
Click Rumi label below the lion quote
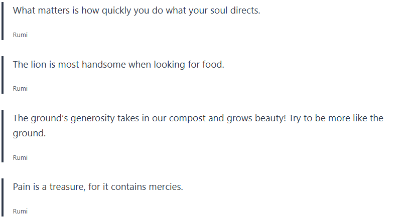tap(20, 89)
